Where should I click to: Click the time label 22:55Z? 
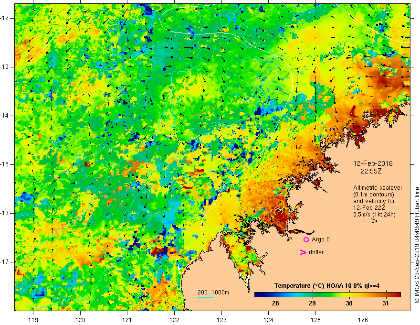click(371, 171)
